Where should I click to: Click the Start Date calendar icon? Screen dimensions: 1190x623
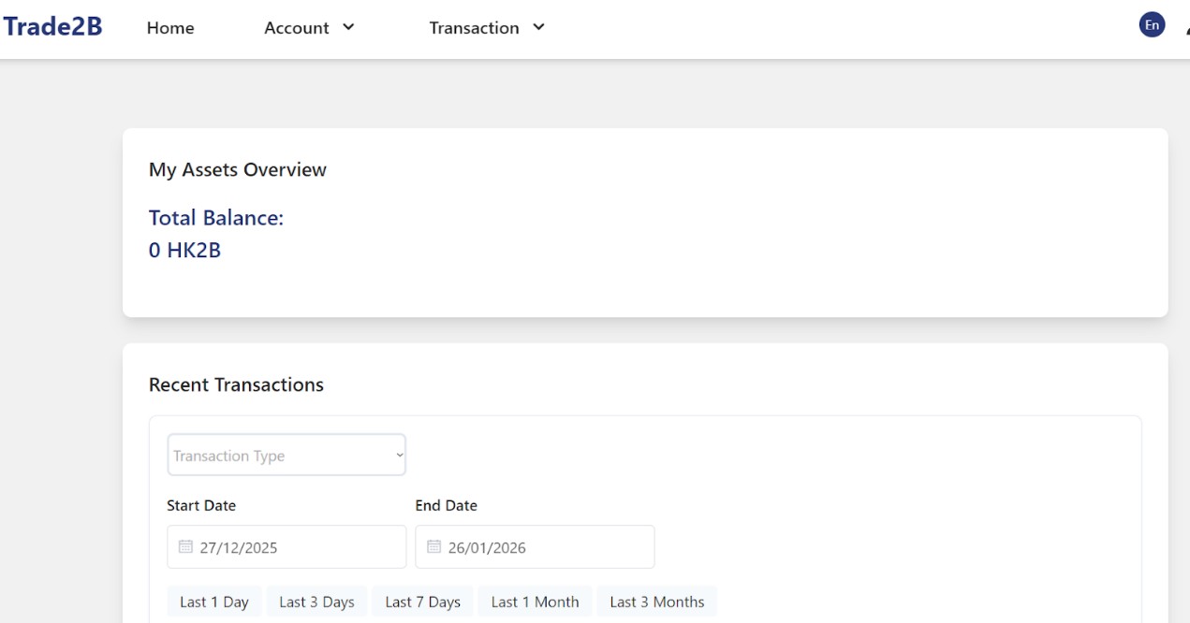(185, 547)
